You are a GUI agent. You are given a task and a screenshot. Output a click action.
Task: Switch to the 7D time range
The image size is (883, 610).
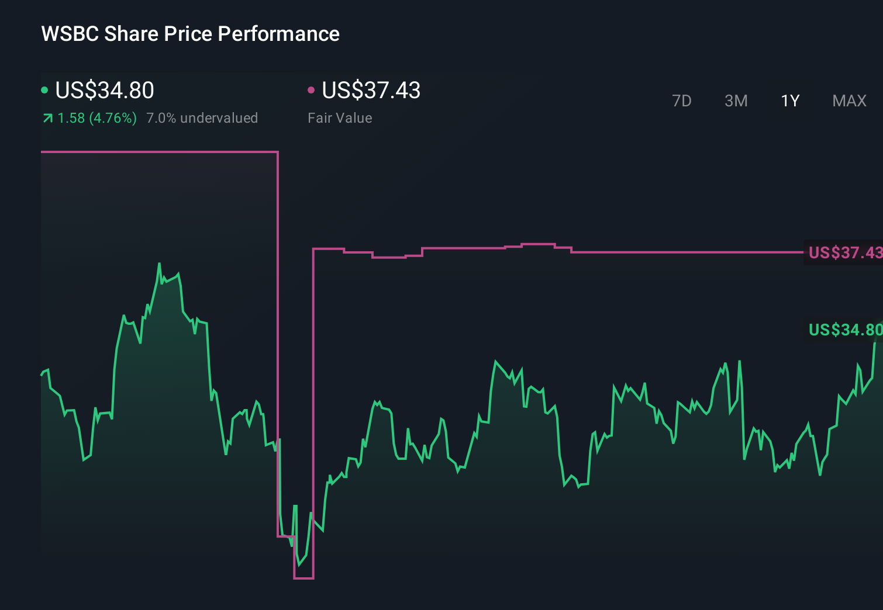pyautogui.click(x=682, y=100)
